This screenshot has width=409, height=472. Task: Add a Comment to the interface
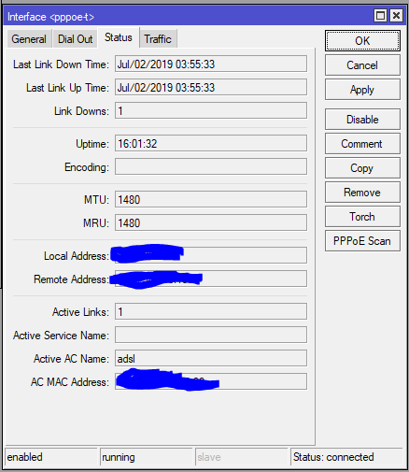[362, 144]
